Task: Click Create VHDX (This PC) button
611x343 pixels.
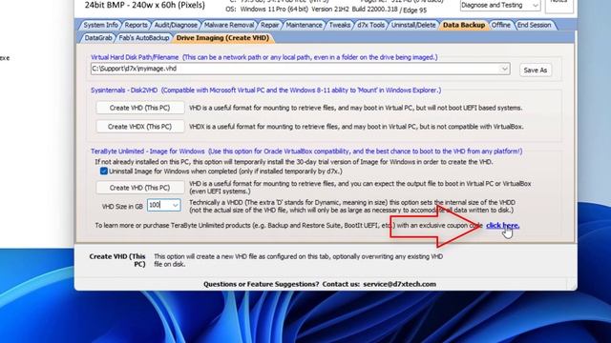Action: point(140,127)
